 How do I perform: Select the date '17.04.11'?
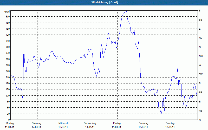[170, 127]
